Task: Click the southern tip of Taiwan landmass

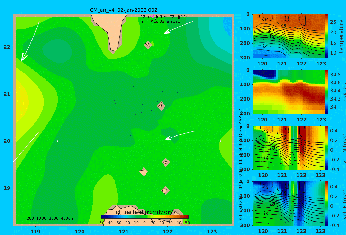Action: 113,50
